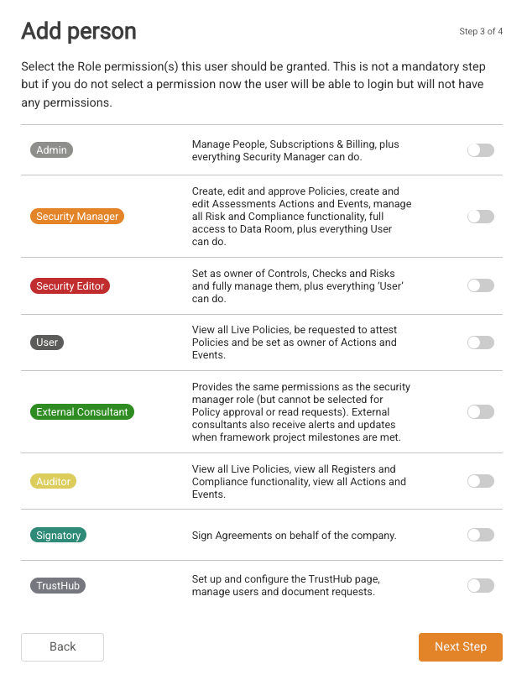
Task: Select the red Security Editor badge
Action: pos(70,286)
